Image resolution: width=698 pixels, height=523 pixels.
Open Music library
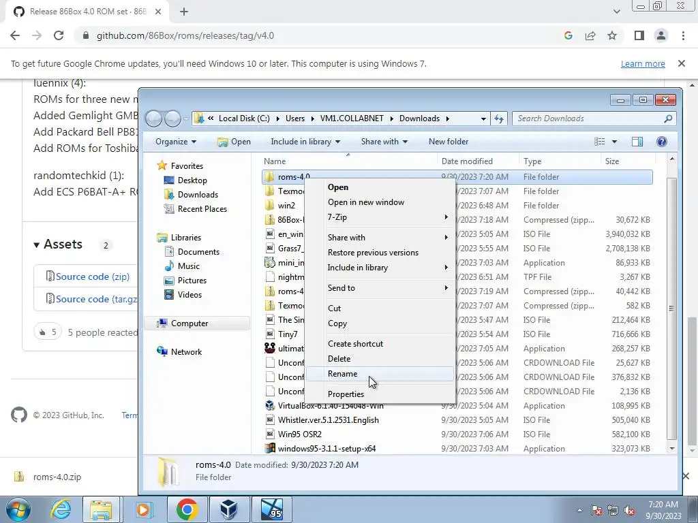pyautogui.click(x=188, y=266)
